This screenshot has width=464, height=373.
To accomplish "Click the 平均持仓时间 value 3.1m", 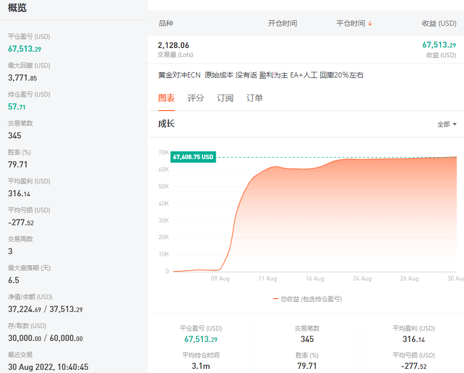I will coord(201,366).
